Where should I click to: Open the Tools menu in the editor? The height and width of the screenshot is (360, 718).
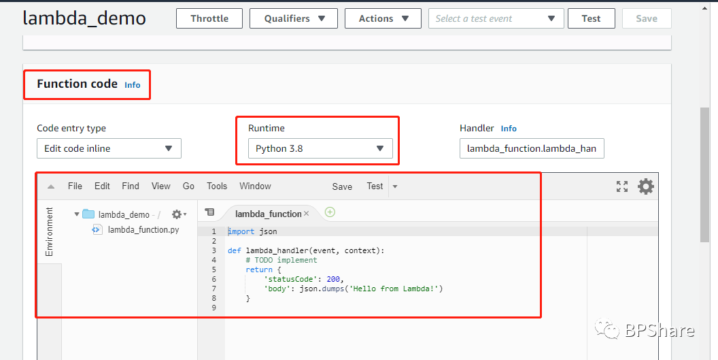click(217, 186)
